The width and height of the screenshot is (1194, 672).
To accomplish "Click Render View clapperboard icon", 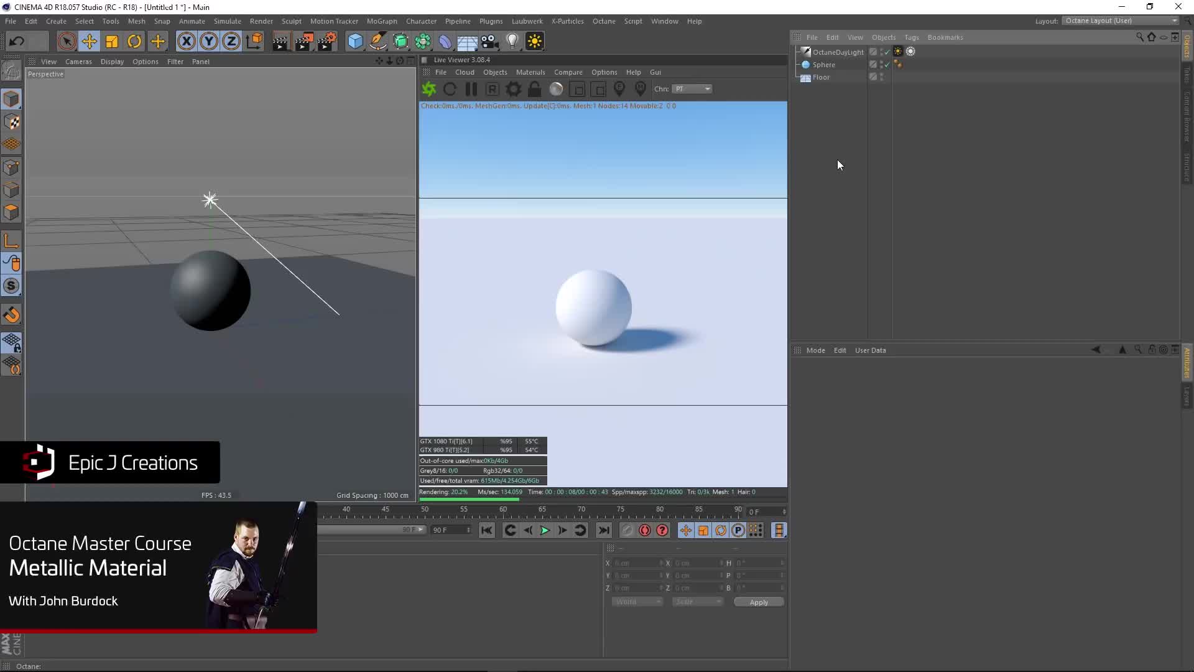I will [x=280, y=42].
